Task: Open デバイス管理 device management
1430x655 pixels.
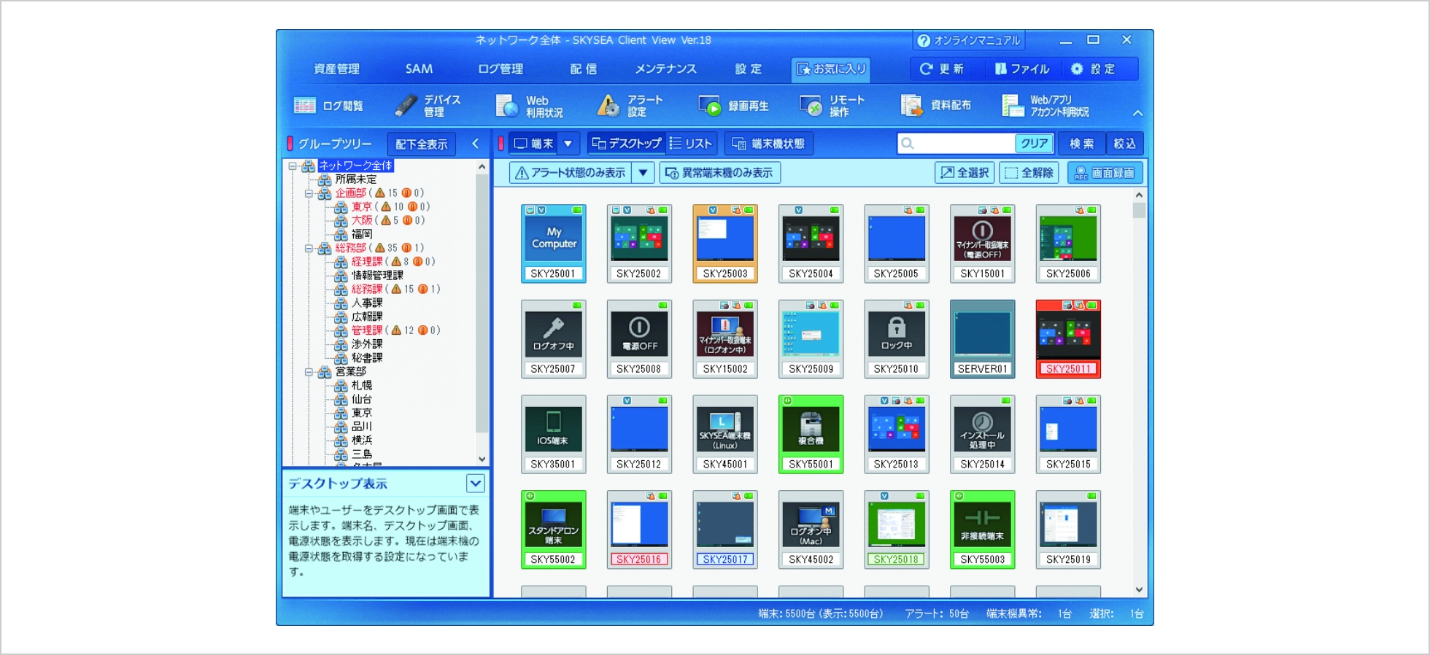Action: [428, 106]
